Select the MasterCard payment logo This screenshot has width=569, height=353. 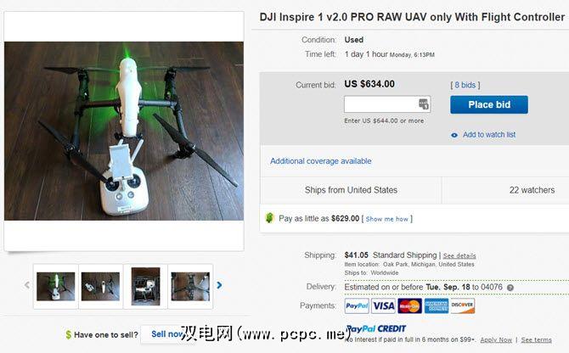pyautogui.click(x=409, y=305)
